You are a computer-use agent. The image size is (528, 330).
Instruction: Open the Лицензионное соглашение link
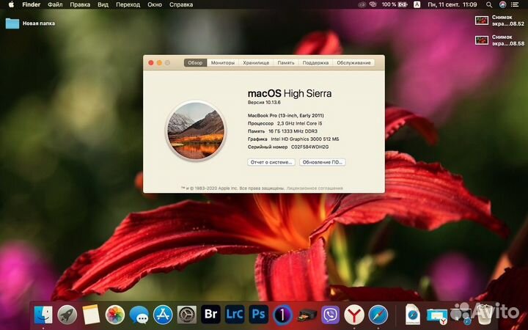pos(315,188)
